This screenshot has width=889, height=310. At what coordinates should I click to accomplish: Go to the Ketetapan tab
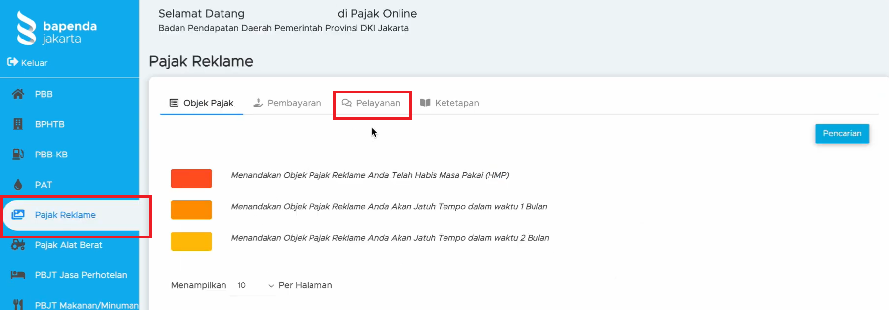(x=449, y=103)
